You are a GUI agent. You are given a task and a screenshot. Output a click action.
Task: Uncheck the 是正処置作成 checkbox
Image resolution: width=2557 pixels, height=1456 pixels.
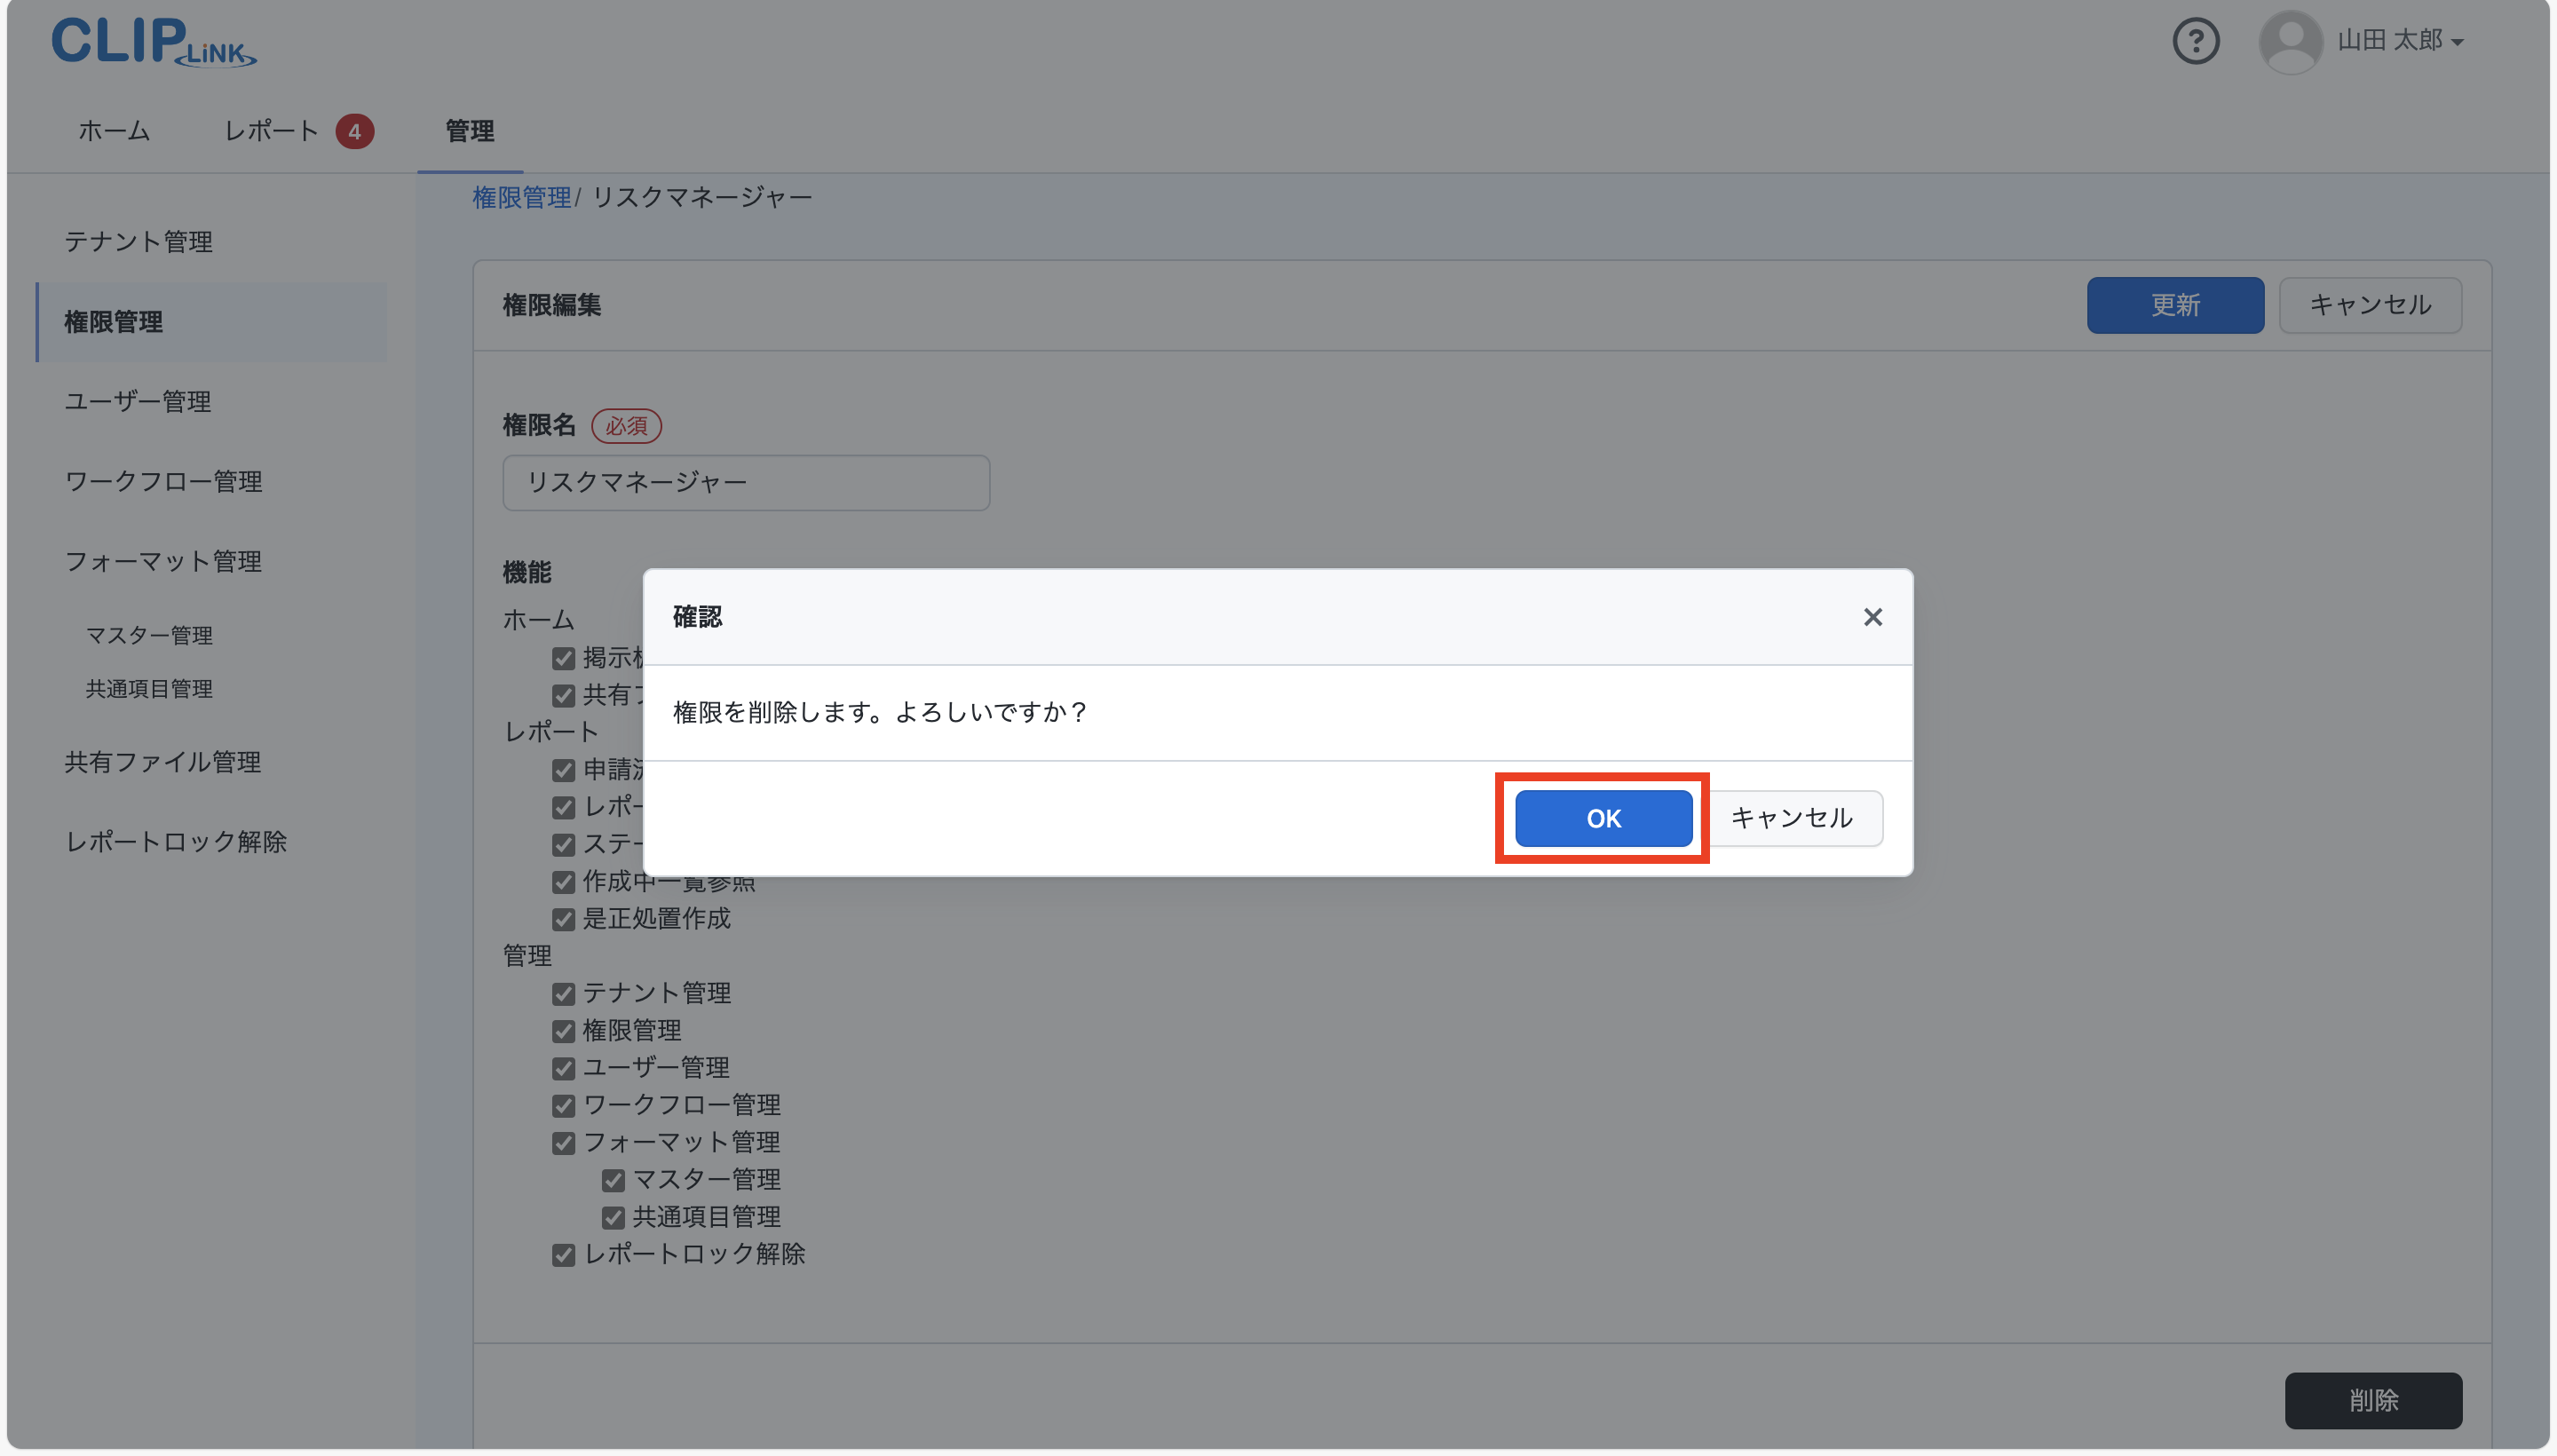pos(563,919)
